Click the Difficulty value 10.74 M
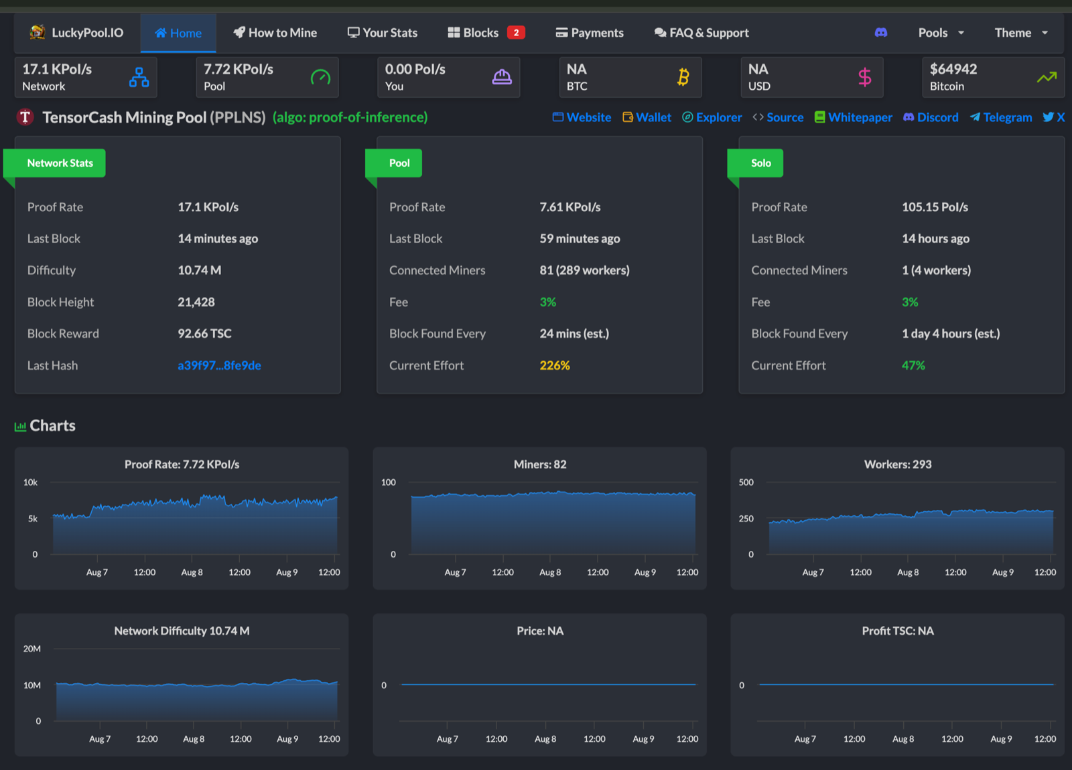Viewport: 1072px width, 770px height. click(199, 270)
